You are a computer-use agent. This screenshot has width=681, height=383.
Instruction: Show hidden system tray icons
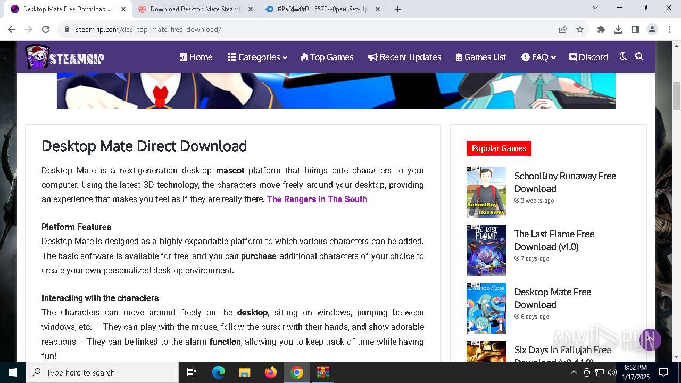[574, 372]
